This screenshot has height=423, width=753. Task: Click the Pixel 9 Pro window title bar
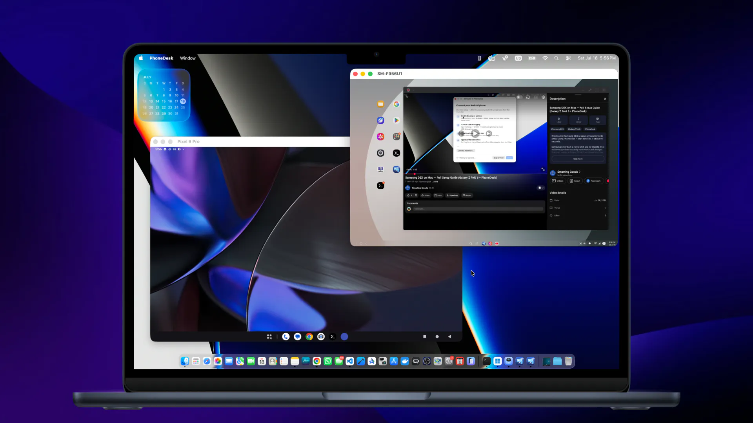(250, 141)
